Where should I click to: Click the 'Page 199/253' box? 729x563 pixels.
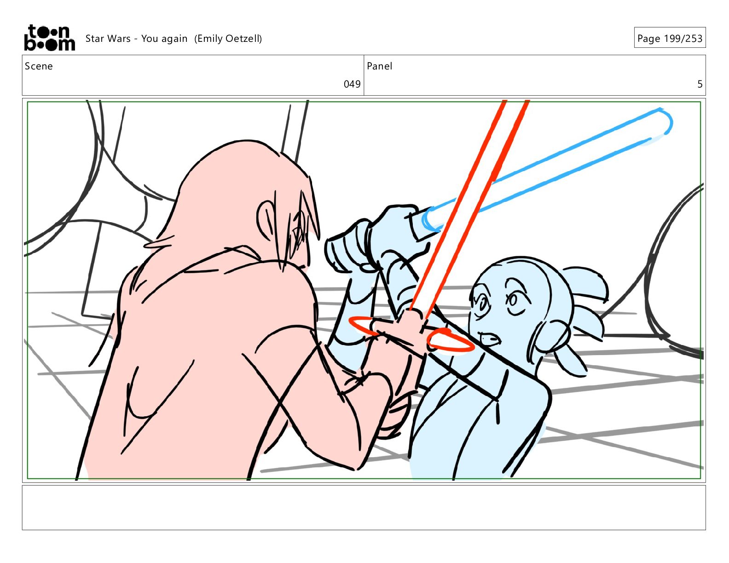click(x=670, y=38)
